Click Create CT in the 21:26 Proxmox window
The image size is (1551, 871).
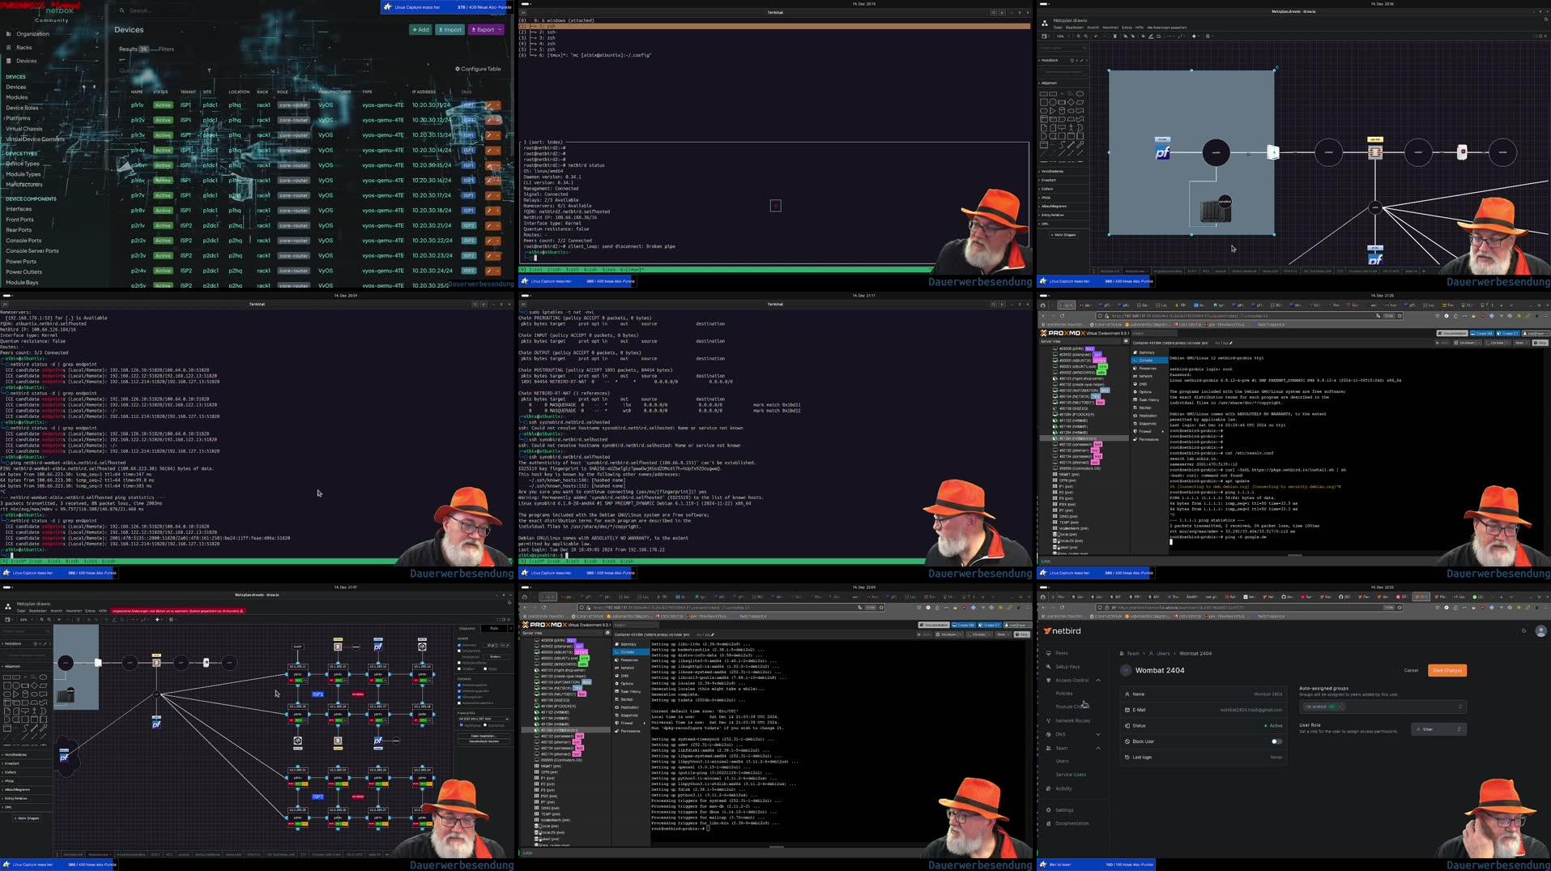point(1509,333)
